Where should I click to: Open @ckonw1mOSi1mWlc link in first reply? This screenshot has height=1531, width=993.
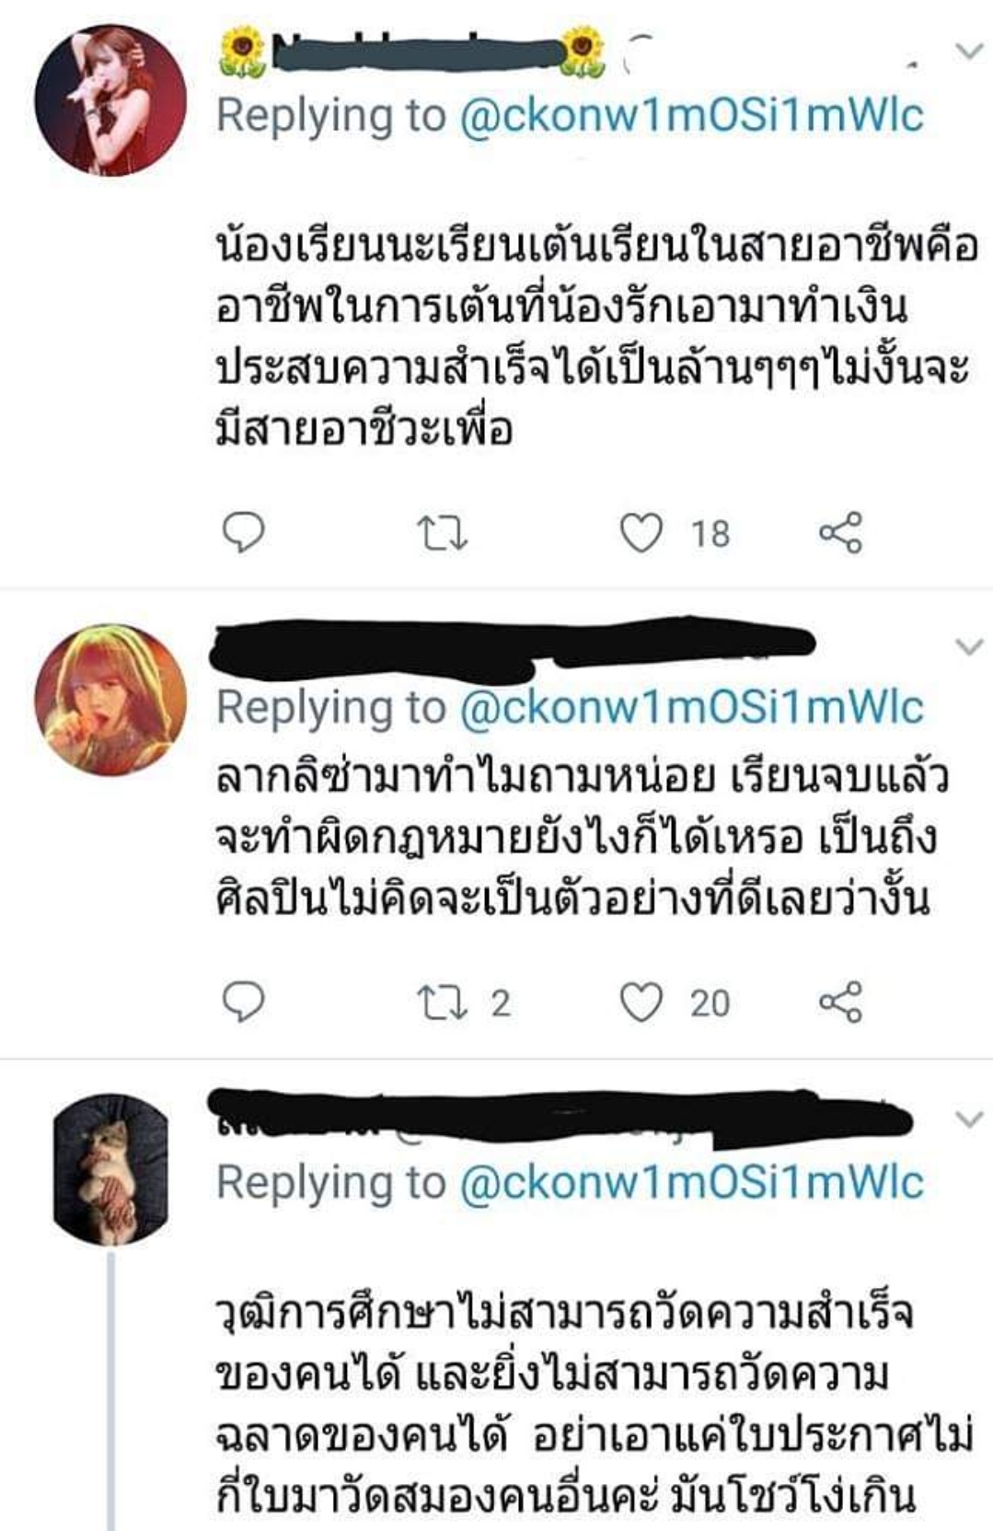691,116
